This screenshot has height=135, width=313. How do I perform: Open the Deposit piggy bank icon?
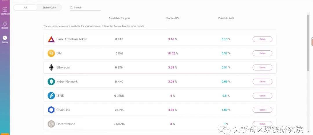(5, 24)
